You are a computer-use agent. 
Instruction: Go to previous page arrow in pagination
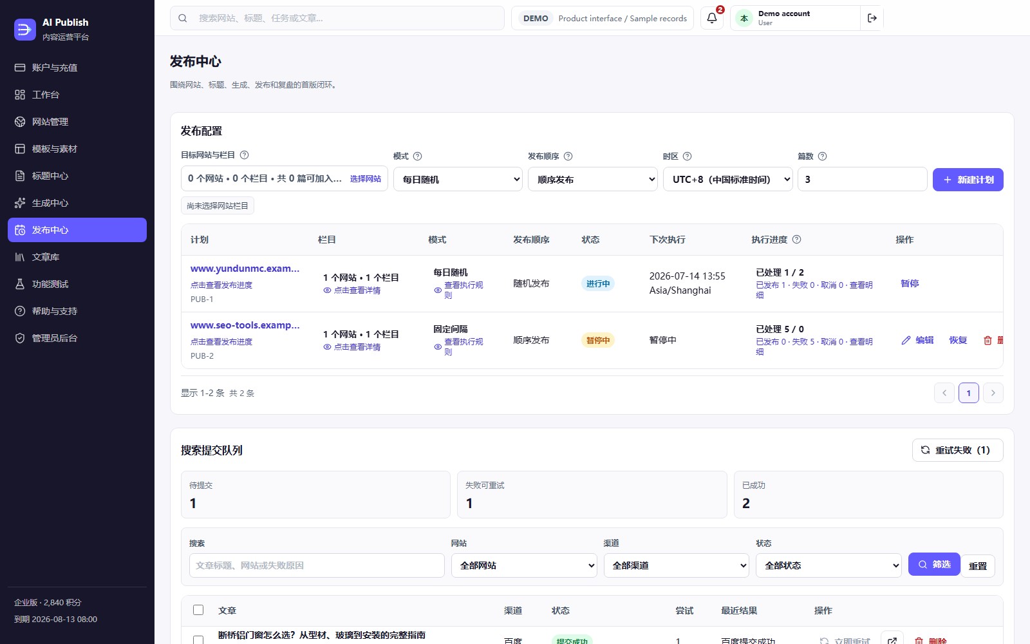tap(944, 393)
